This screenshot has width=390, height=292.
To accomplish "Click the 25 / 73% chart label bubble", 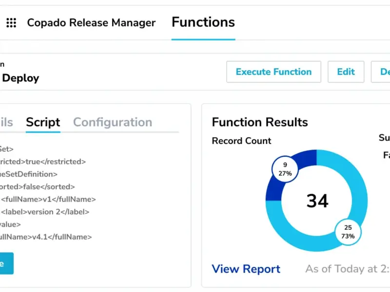I will pos(348,232).
